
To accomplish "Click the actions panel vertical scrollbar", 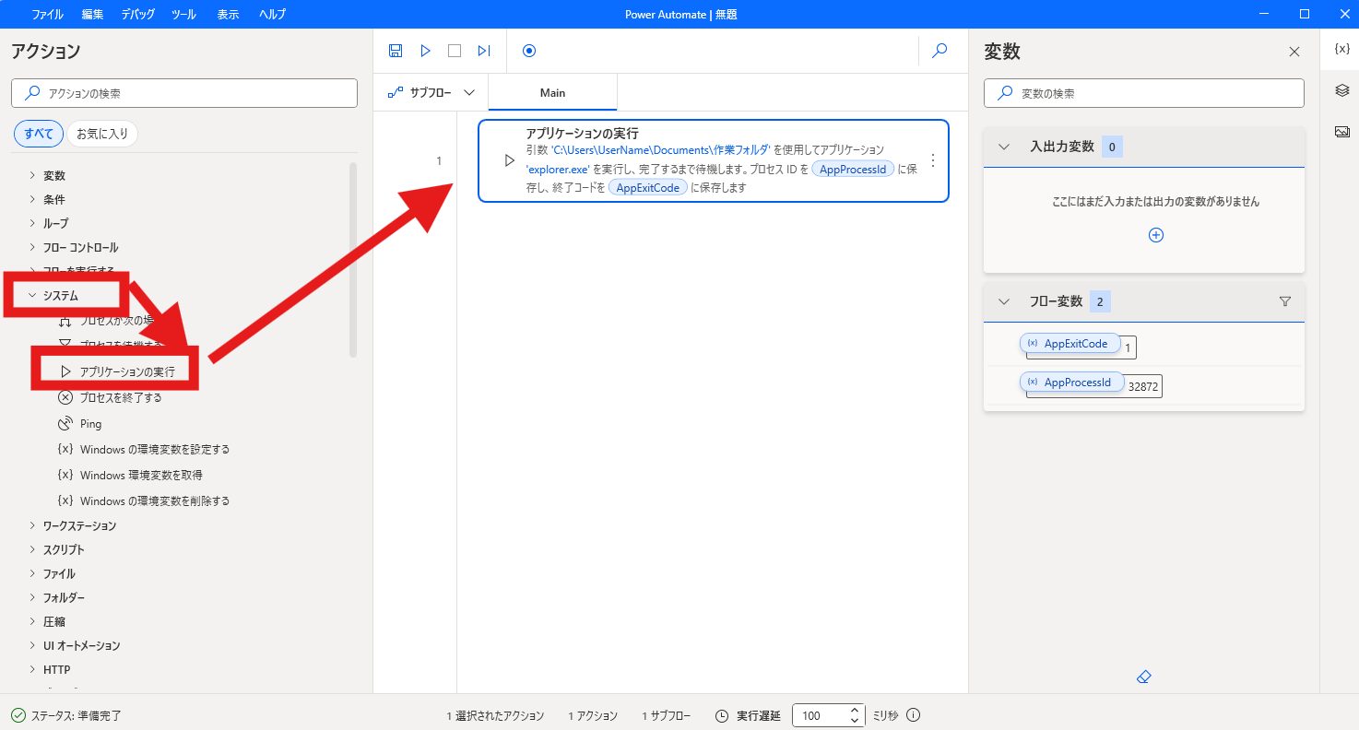I will tap(353, 260).
